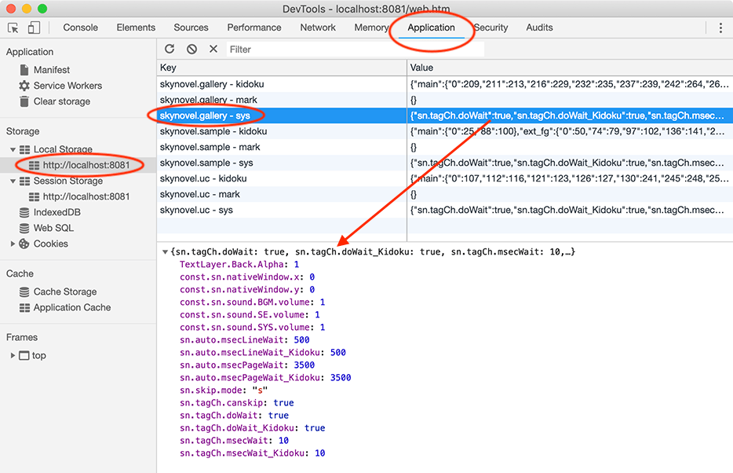Toggle the device toolbar icon
Screen dimensions: 733x473
pyautogui.click(x=34, y=27)
